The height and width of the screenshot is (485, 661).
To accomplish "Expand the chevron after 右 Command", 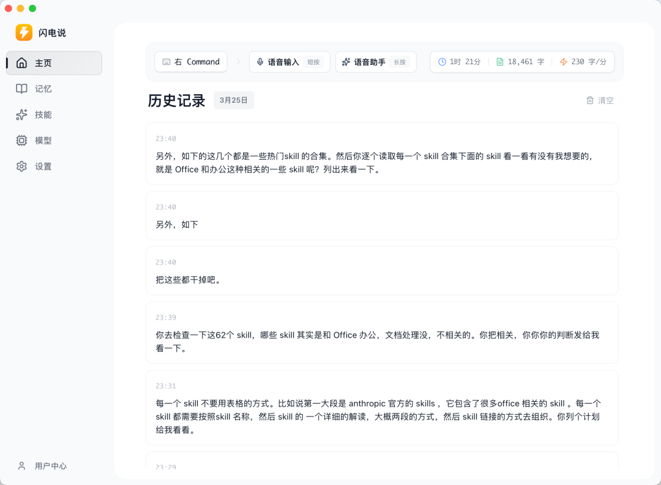I will click(238, 62).
